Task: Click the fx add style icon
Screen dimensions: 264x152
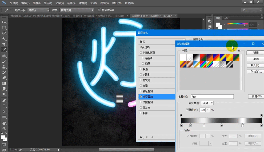Action: pyautogui.click(x=141, y=137)
